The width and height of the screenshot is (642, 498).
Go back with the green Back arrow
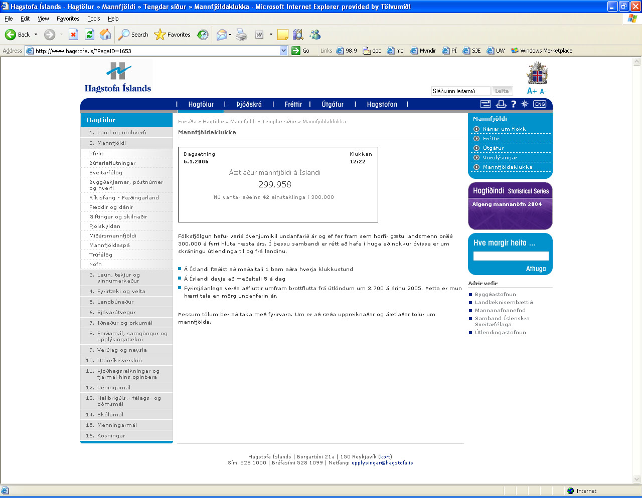pos(17,35)
